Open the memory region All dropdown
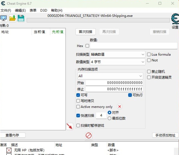 click(x=110, y=76)
